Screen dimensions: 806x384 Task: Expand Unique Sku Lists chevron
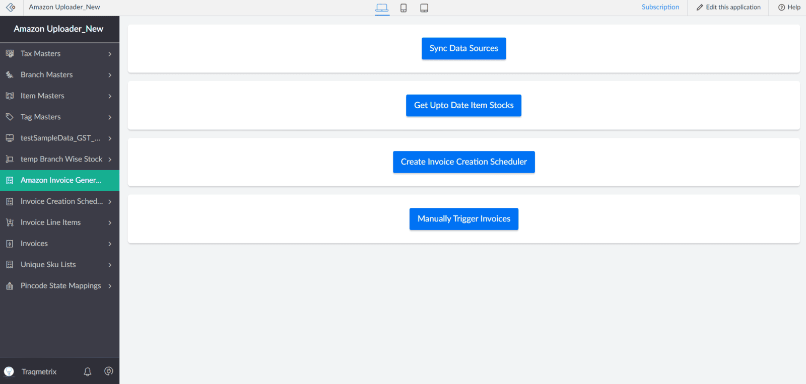[110, 265]
